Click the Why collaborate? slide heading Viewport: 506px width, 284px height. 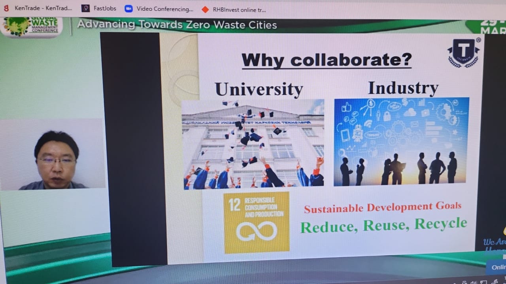327,60
